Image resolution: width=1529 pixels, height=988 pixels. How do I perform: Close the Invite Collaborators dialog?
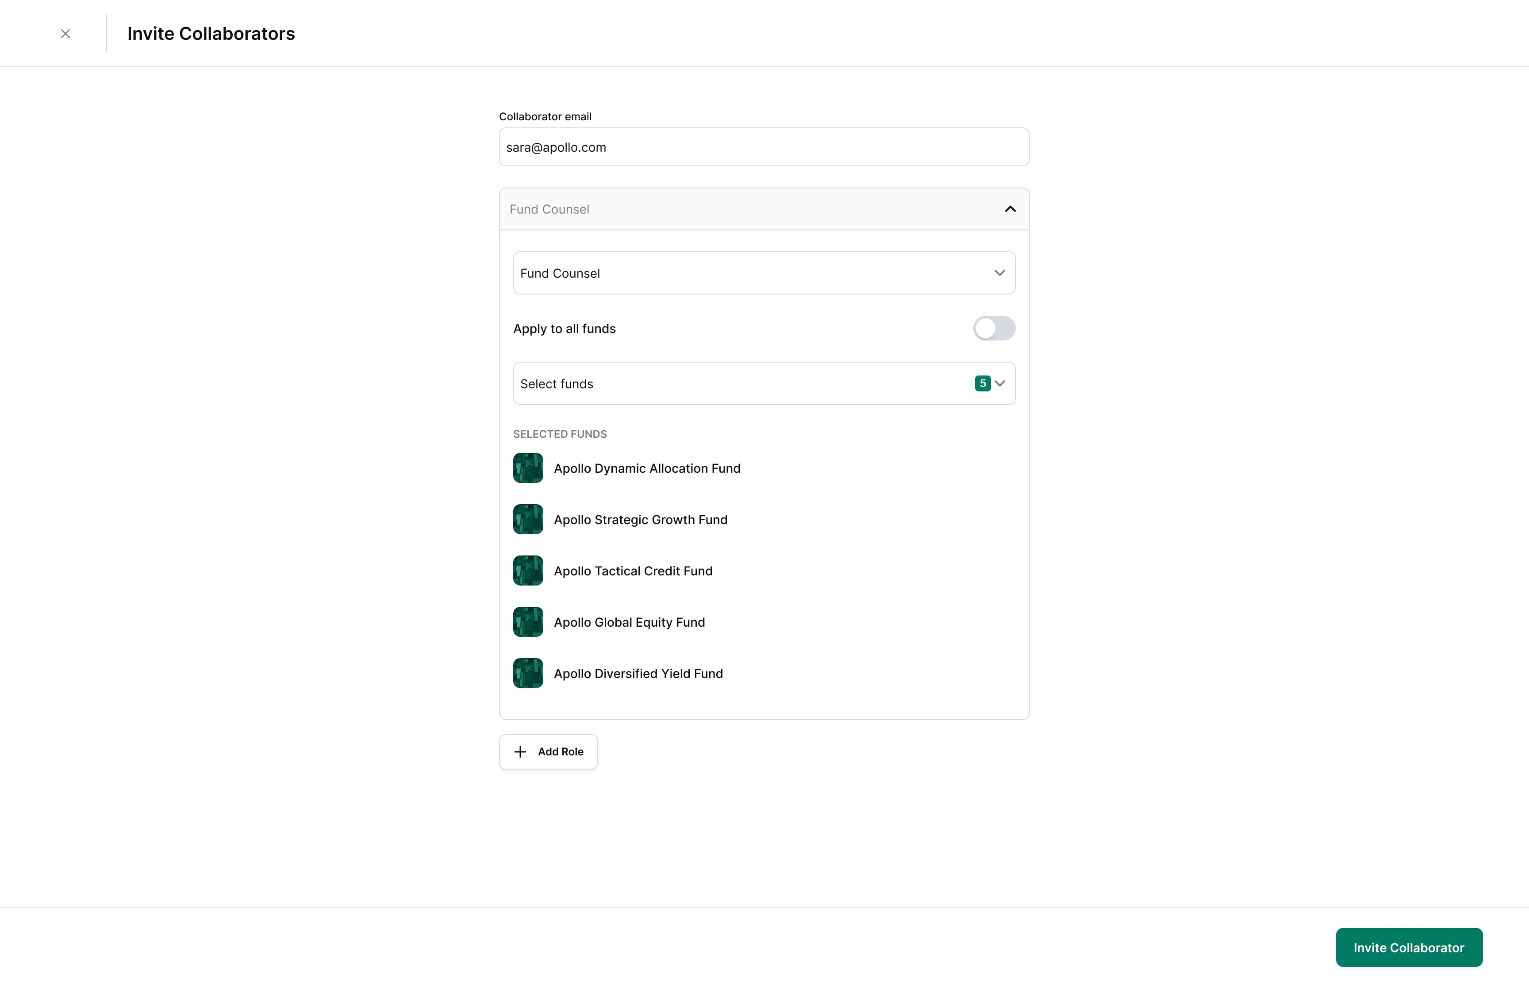(x=65, y=33)
